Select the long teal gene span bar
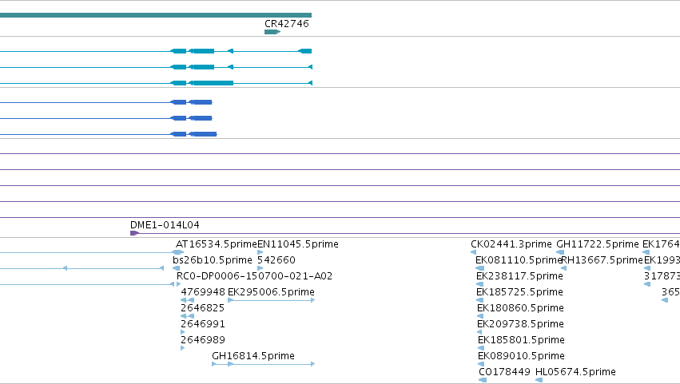This screenshot has height=384, width=680. click(x=156, y=15)
